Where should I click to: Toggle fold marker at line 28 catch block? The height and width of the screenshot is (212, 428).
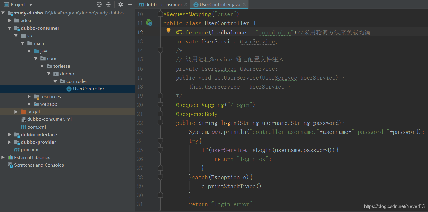tap(160, 177)
